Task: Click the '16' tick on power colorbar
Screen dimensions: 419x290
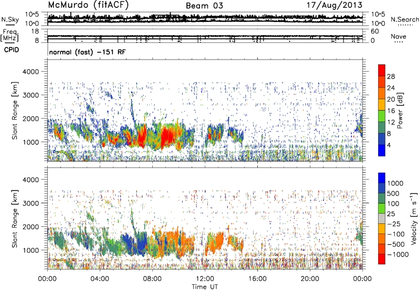Action: (391, 111)
